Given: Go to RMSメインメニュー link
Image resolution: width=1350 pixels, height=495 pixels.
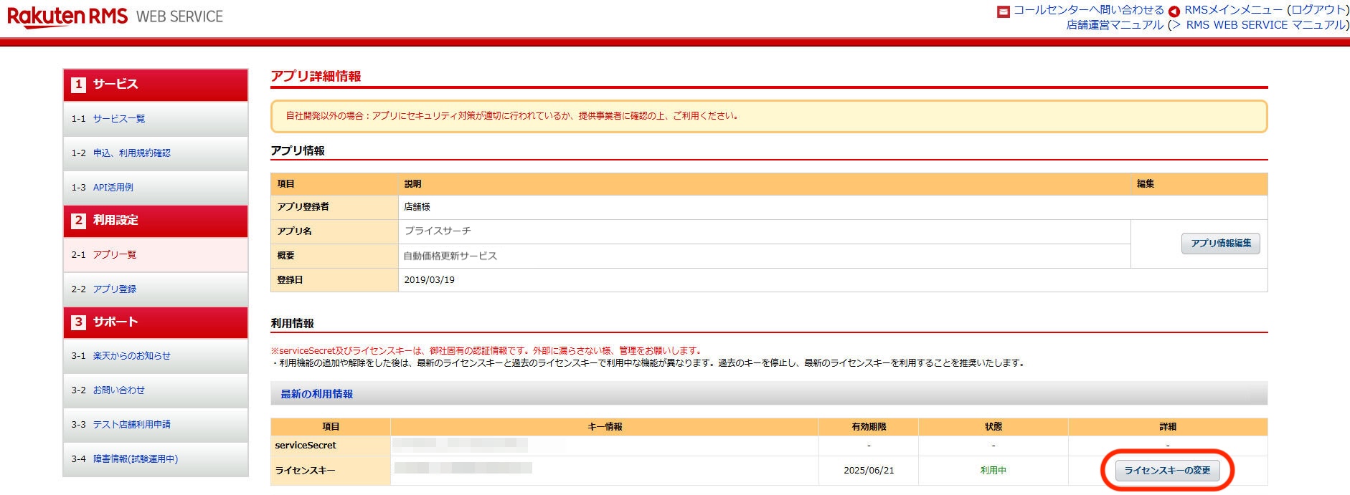Looking at the screenshot, I should 1233,10.
